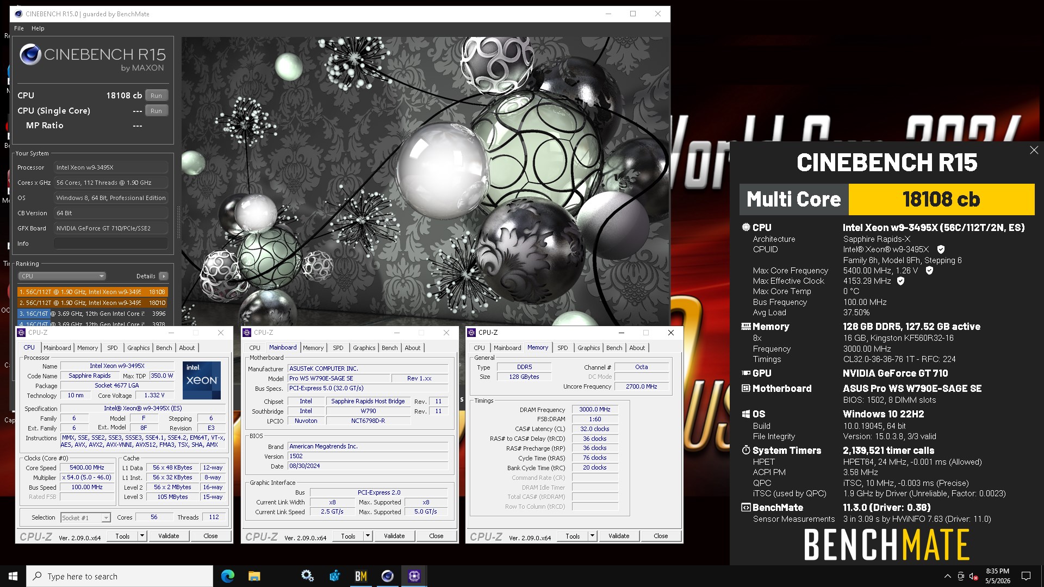
Task: Select ranking entry scoring 3996
Action: point(92,314)
